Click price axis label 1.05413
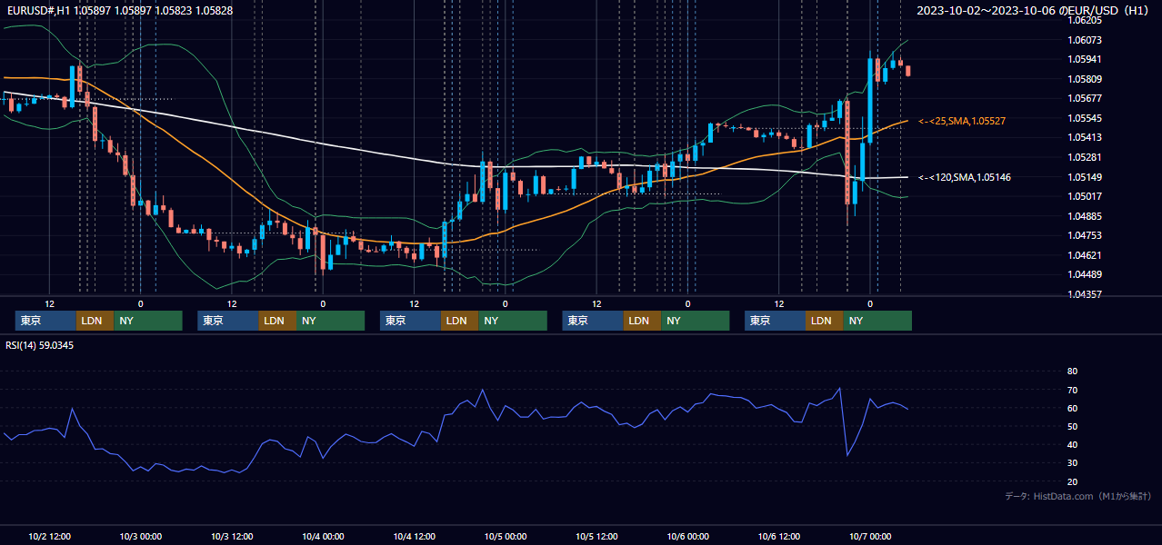1162x545 pixels. click(1085, 138)
